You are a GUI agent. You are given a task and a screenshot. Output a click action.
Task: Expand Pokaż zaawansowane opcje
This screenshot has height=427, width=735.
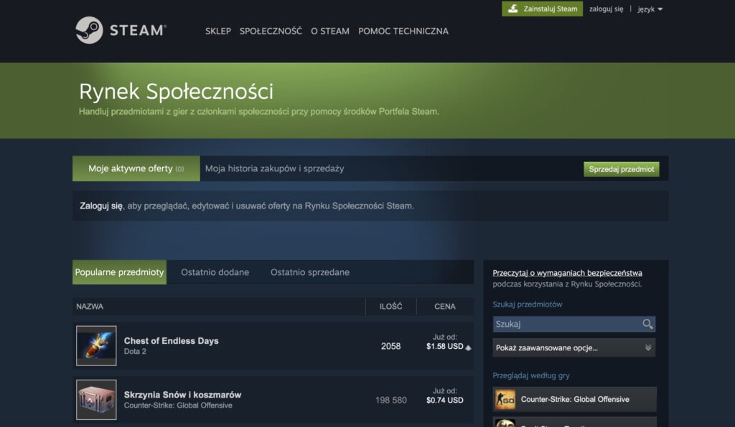(x=574, y=347)
